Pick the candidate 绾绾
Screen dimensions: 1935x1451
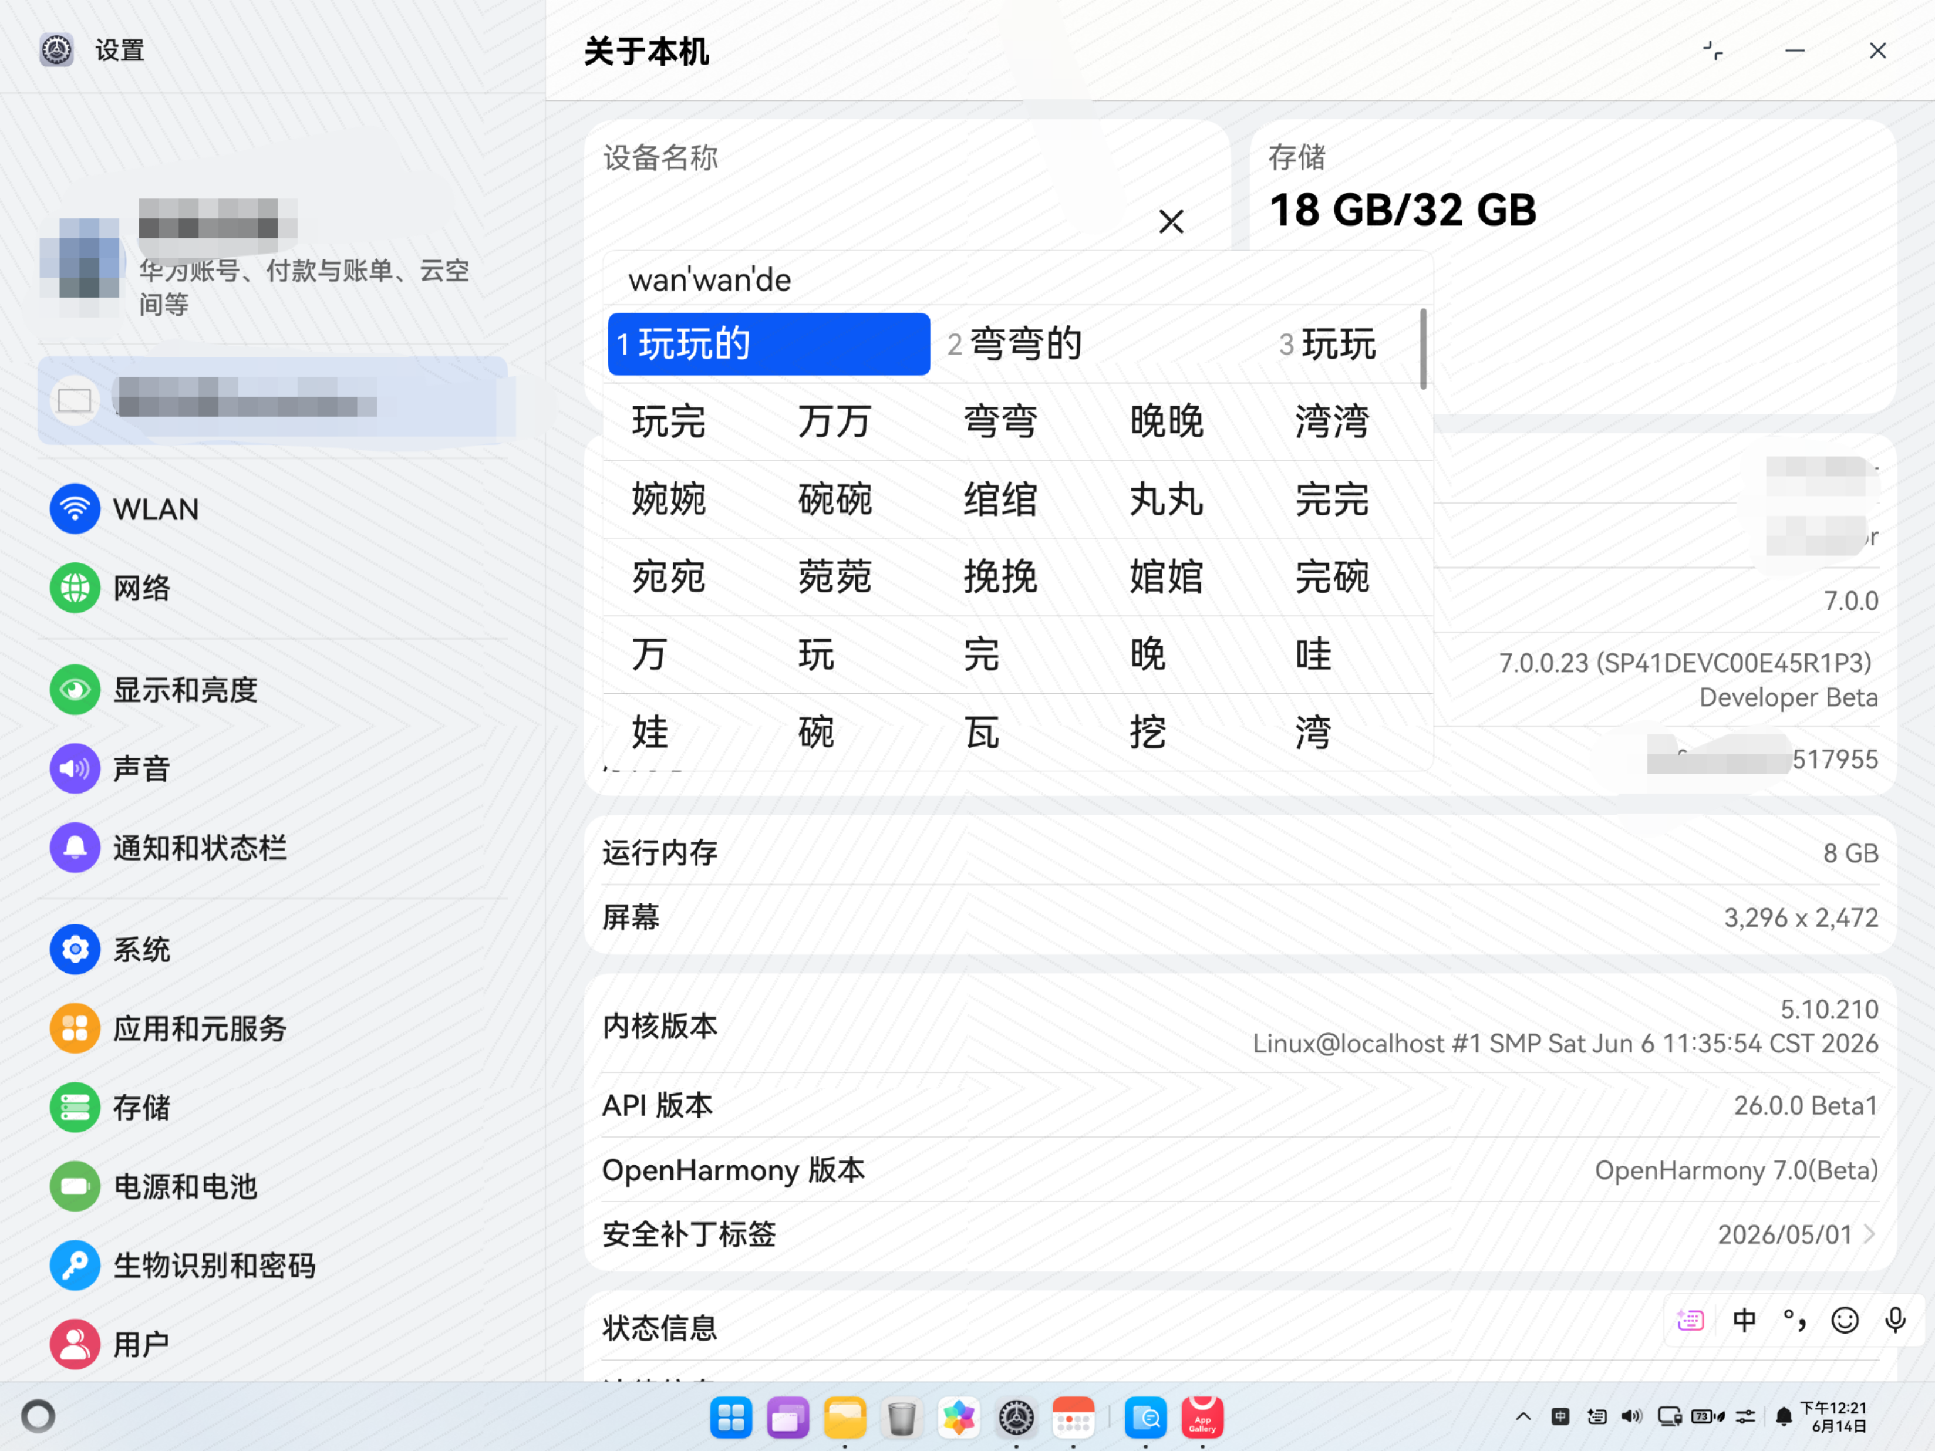[x=1000, y=500]
